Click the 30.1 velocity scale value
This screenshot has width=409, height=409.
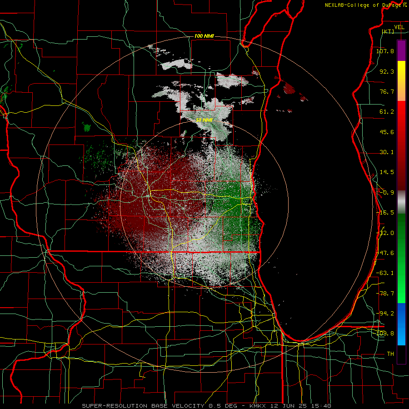pos(387,152)
